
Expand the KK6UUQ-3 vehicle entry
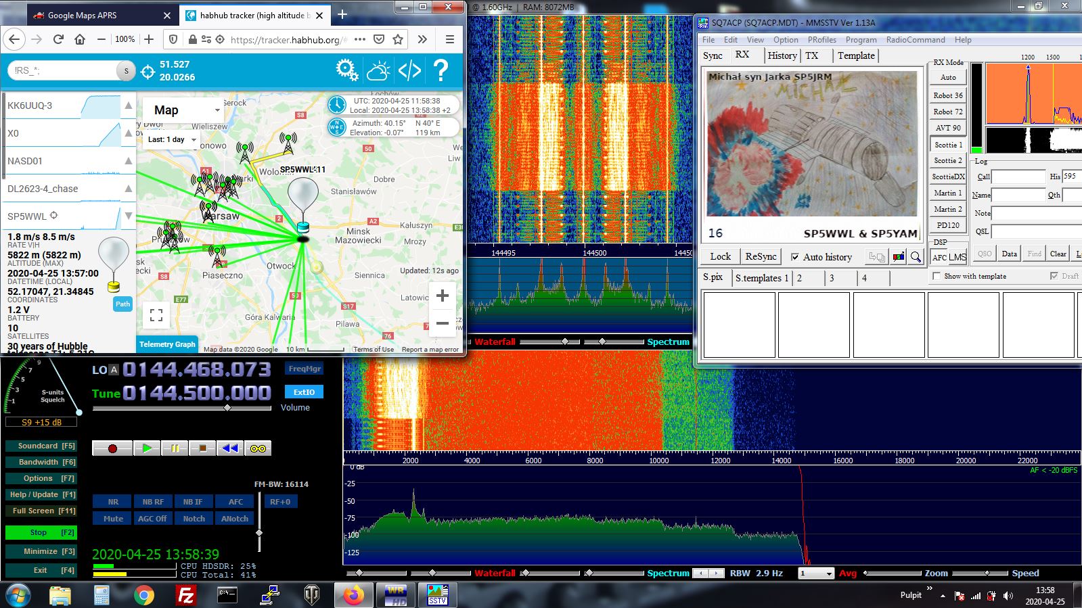point(128,106)
